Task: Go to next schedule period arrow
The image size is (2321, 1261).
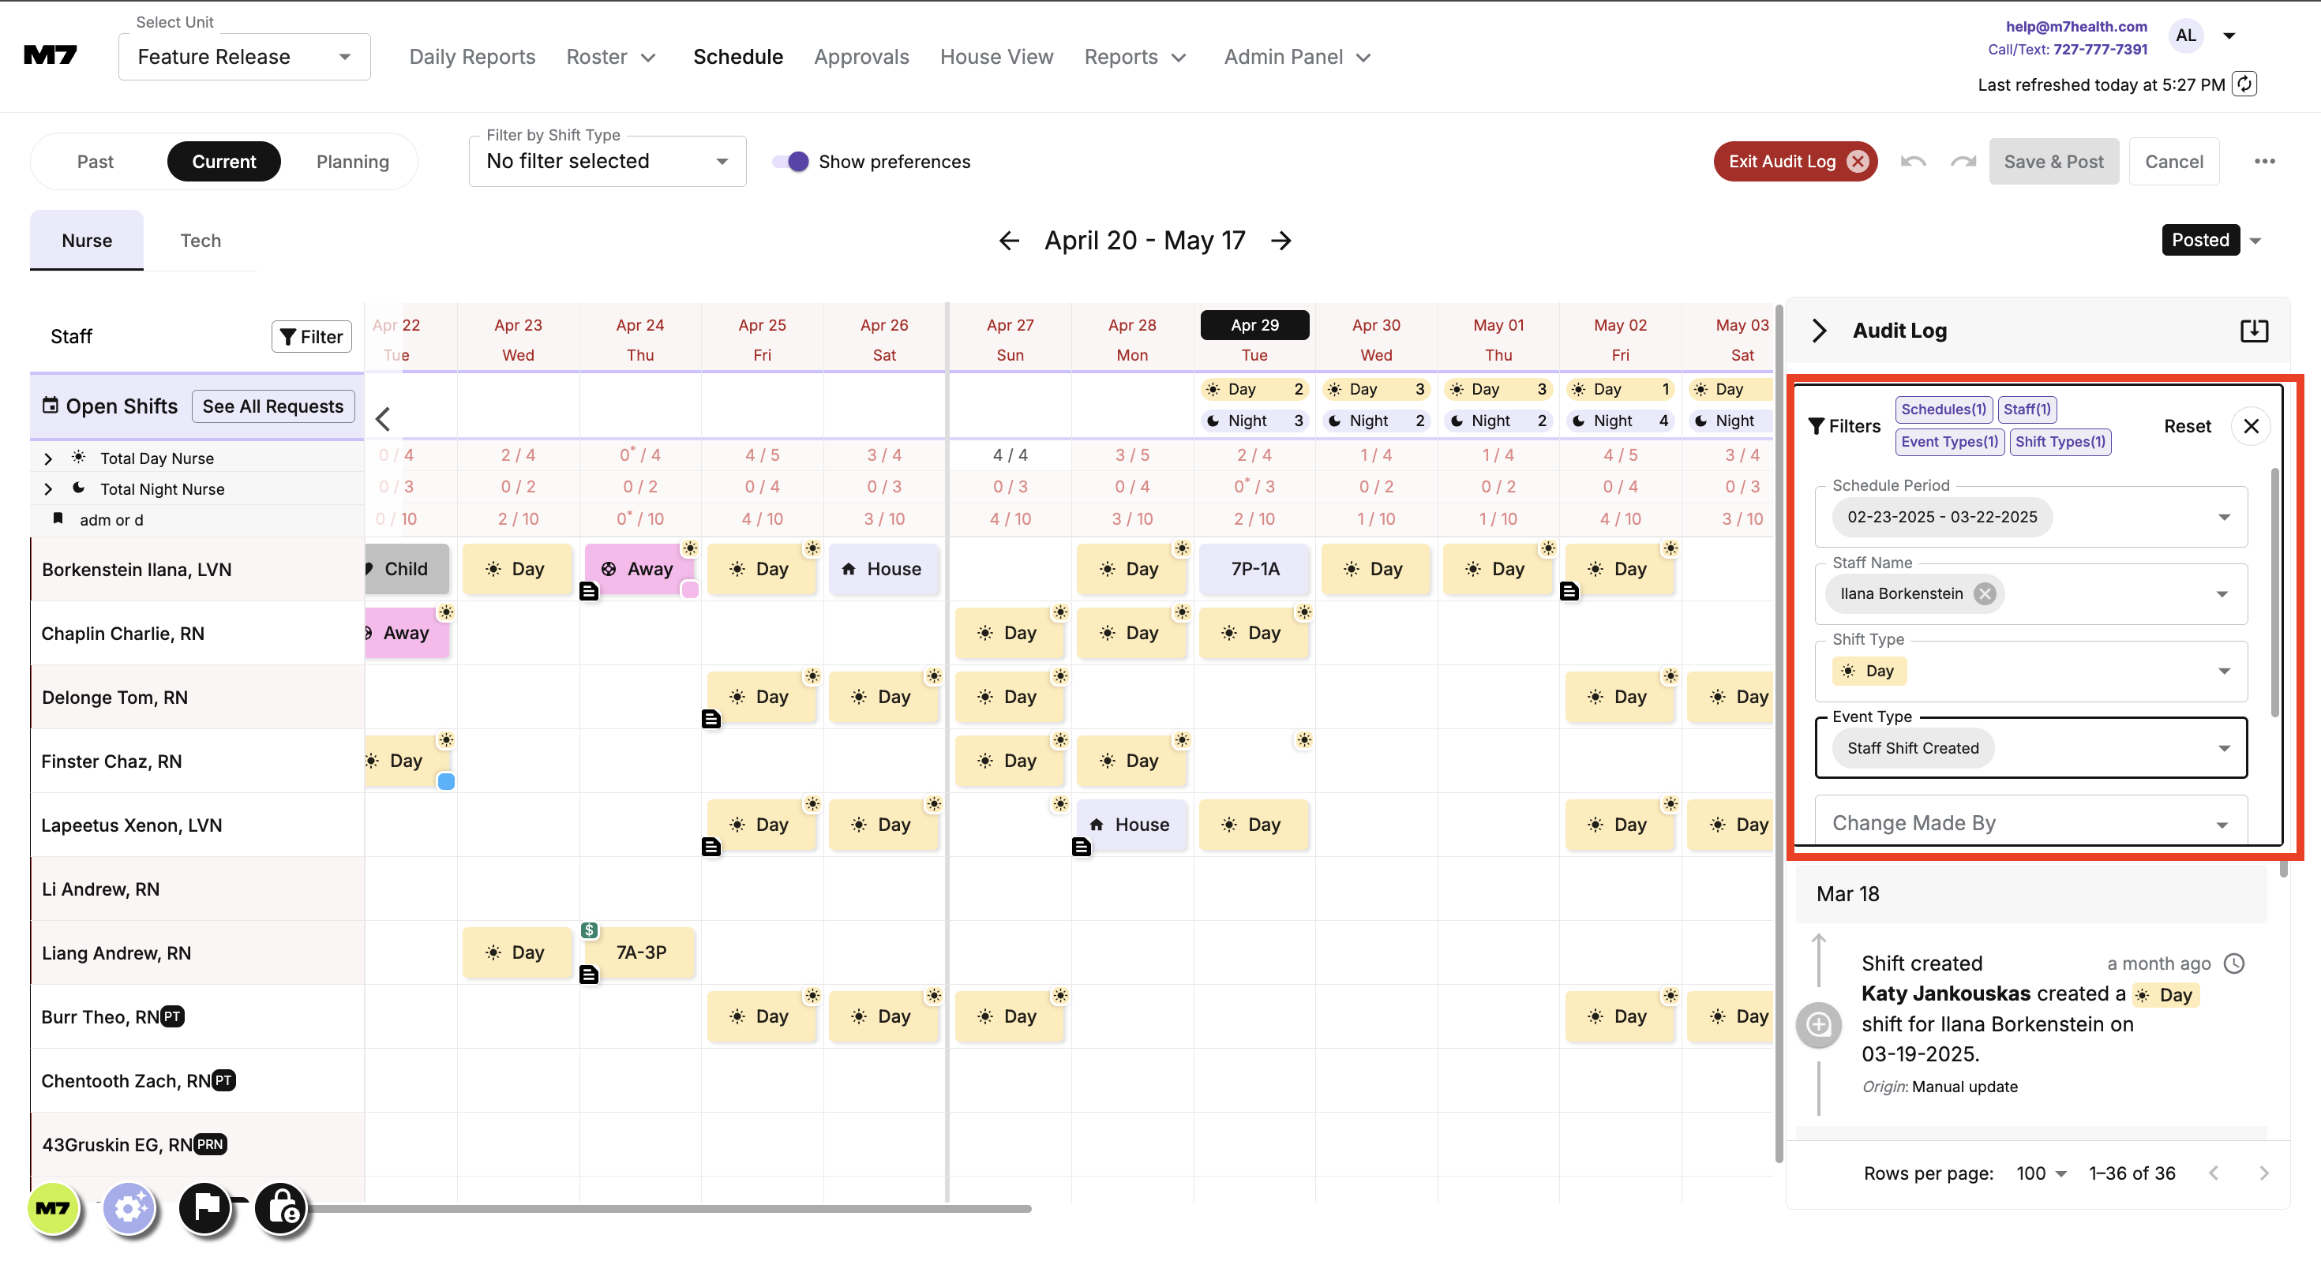Action: point(1281,241)
